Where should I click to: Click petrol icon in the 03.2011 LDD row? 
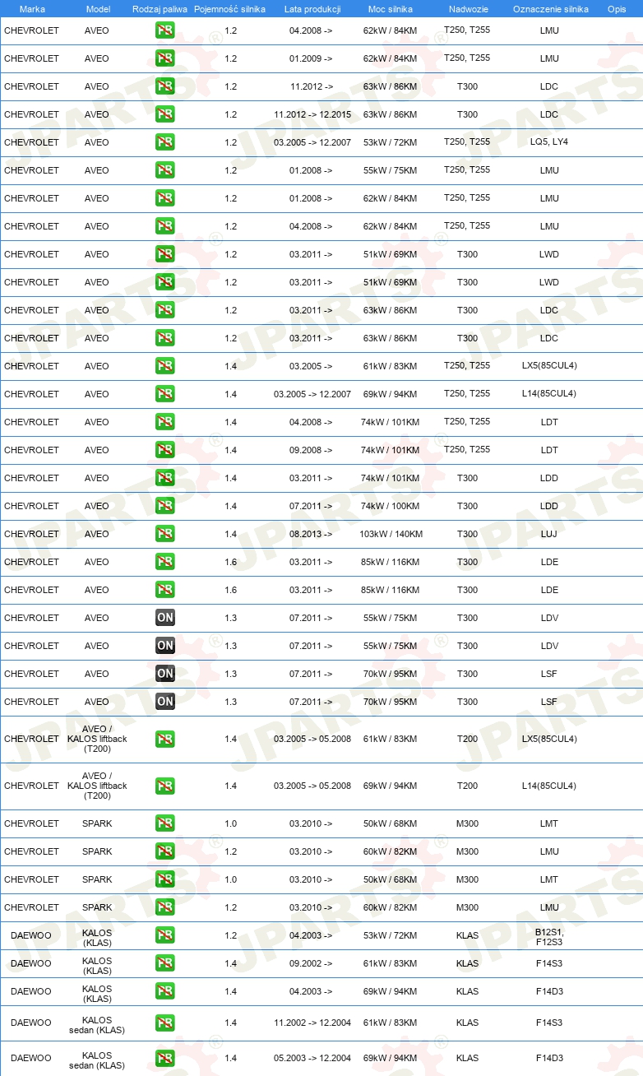(x=165, y=478)
